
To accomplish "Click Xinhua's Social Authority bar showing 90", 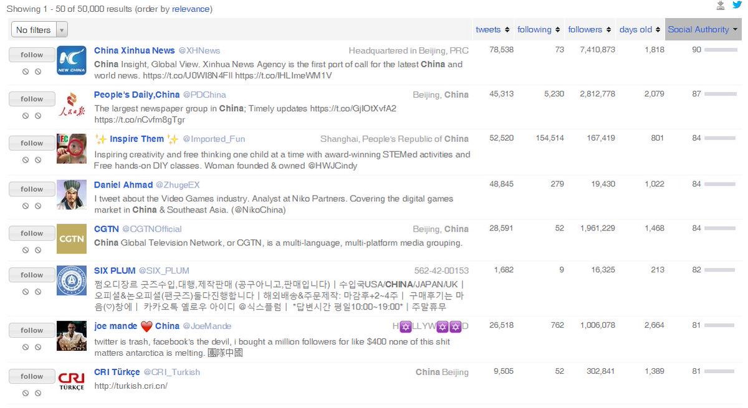I will 721,50.
